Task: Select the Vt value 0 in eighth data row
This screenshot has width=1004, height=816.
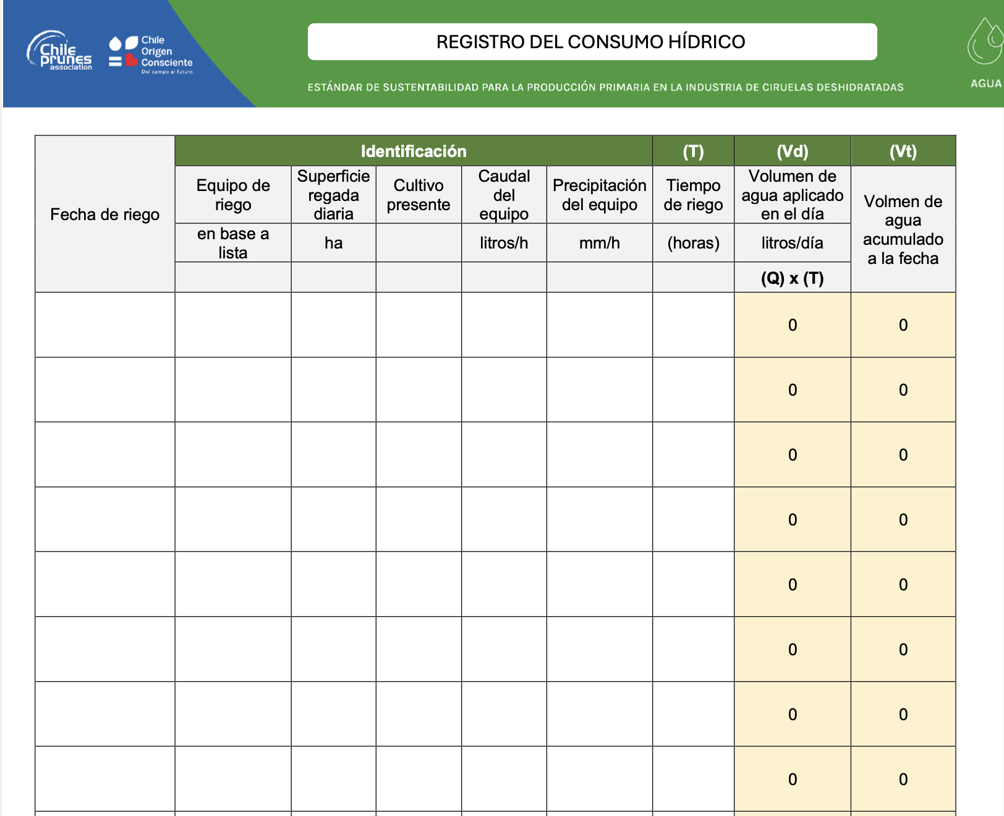Action: tap(903, 779)
